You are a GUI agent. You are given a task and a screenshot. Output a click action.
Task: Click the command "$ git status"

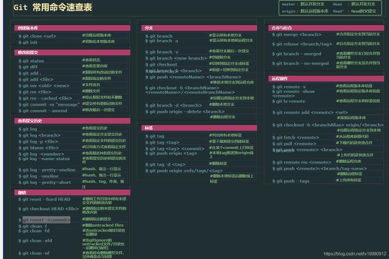click(31, 61)
